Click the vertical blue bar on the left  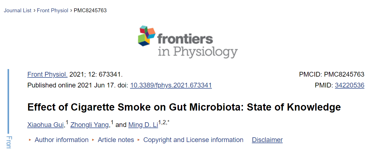(8, 101)
